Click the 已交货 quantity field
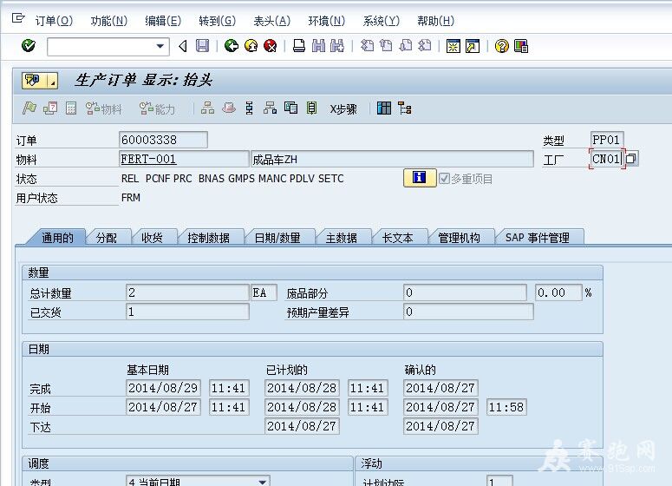This screenshot has width=672, height=486. [187, 312]
